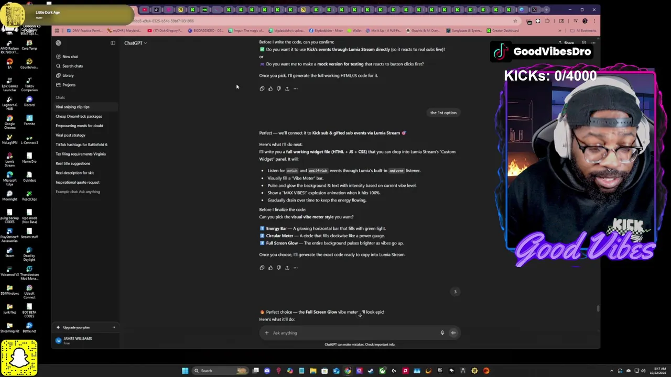
Task: Share the response asking about Kick events
Action: coord(287,88)
